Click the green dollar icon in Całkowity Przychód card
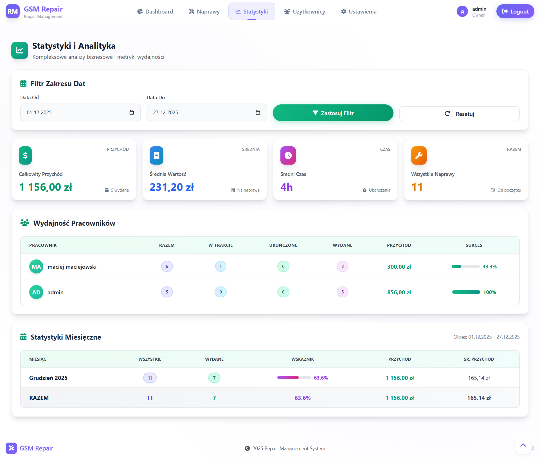Image resolution: width=540 pixels, height=462 pixels. click(x=25, y=155)
